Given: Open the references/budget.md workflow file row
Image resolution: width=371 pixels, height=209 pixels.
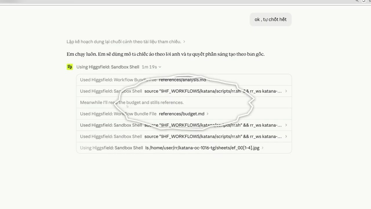Looking at the screenshot, I should click(x=184, y=114).
